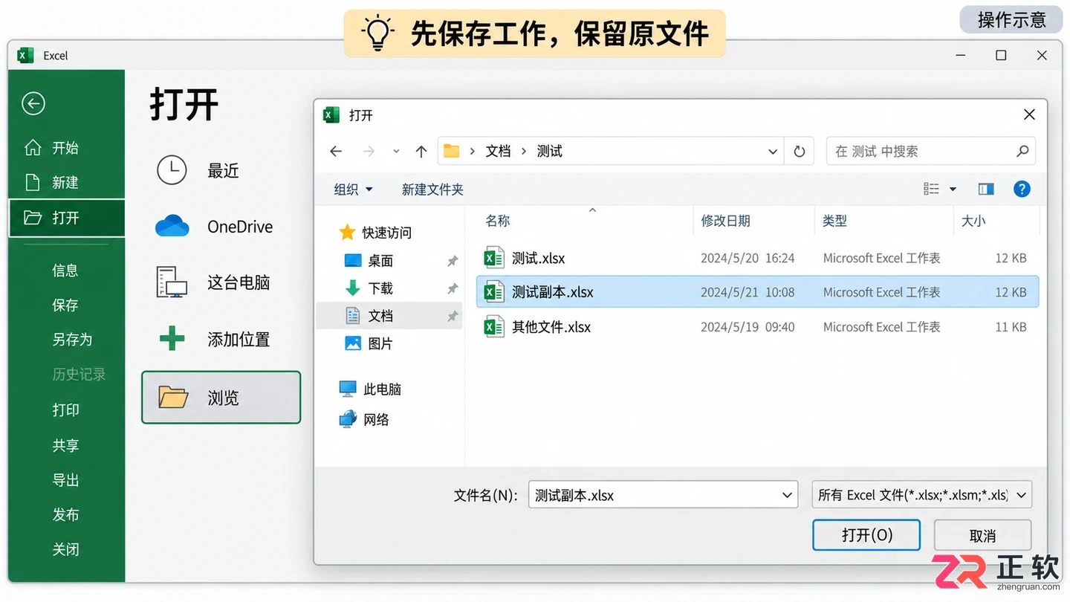1070x602 pixels.
Task: Select 快速访问 in the navigation tree
Action: [375, 233]
